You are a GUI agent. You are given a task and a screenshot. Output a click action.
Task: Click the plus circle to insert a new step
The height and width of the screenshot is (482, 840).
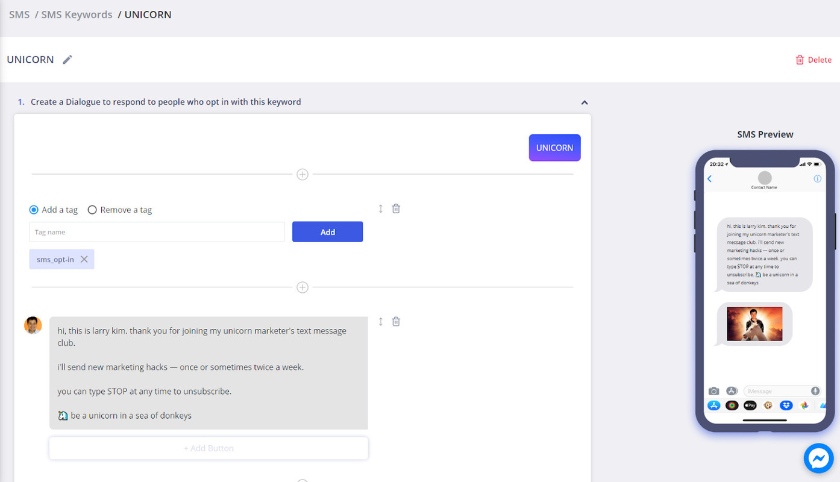(302, 174)
